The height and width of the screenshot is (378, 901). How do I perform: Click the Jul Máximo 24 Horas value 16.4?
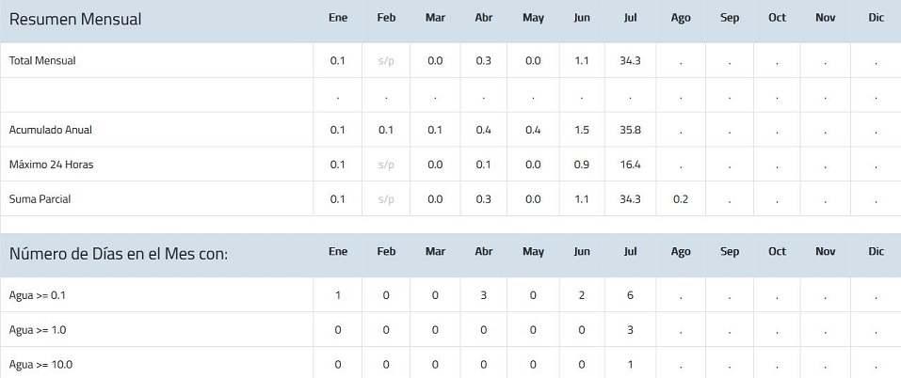631,165
